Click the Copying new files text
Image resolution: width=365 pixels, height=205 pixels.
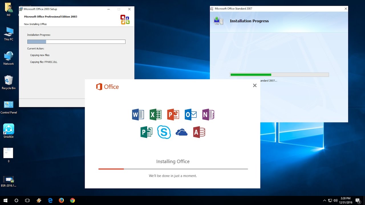(x=40, y=55)
